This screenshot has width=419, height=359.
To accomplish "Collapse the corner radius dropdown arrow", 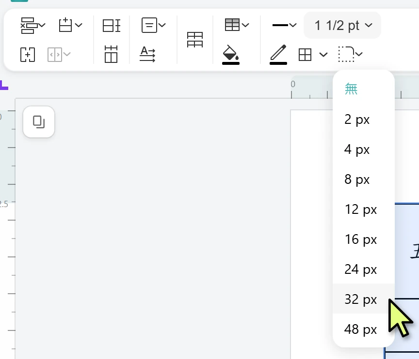I will 359,54.
